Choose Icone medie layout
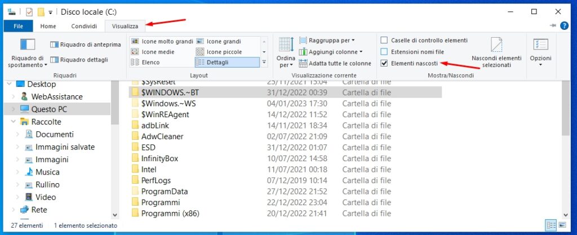The image size is (577, 235). pyautogui.click(x=153, y=52)
